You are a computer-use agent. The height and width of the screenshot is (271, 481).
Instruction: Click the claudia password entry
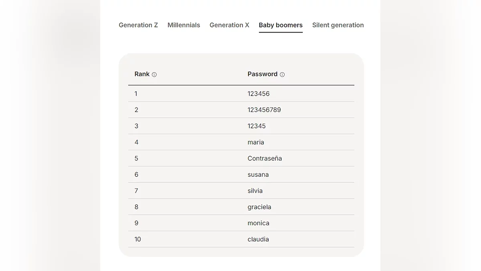pos(258,239)
